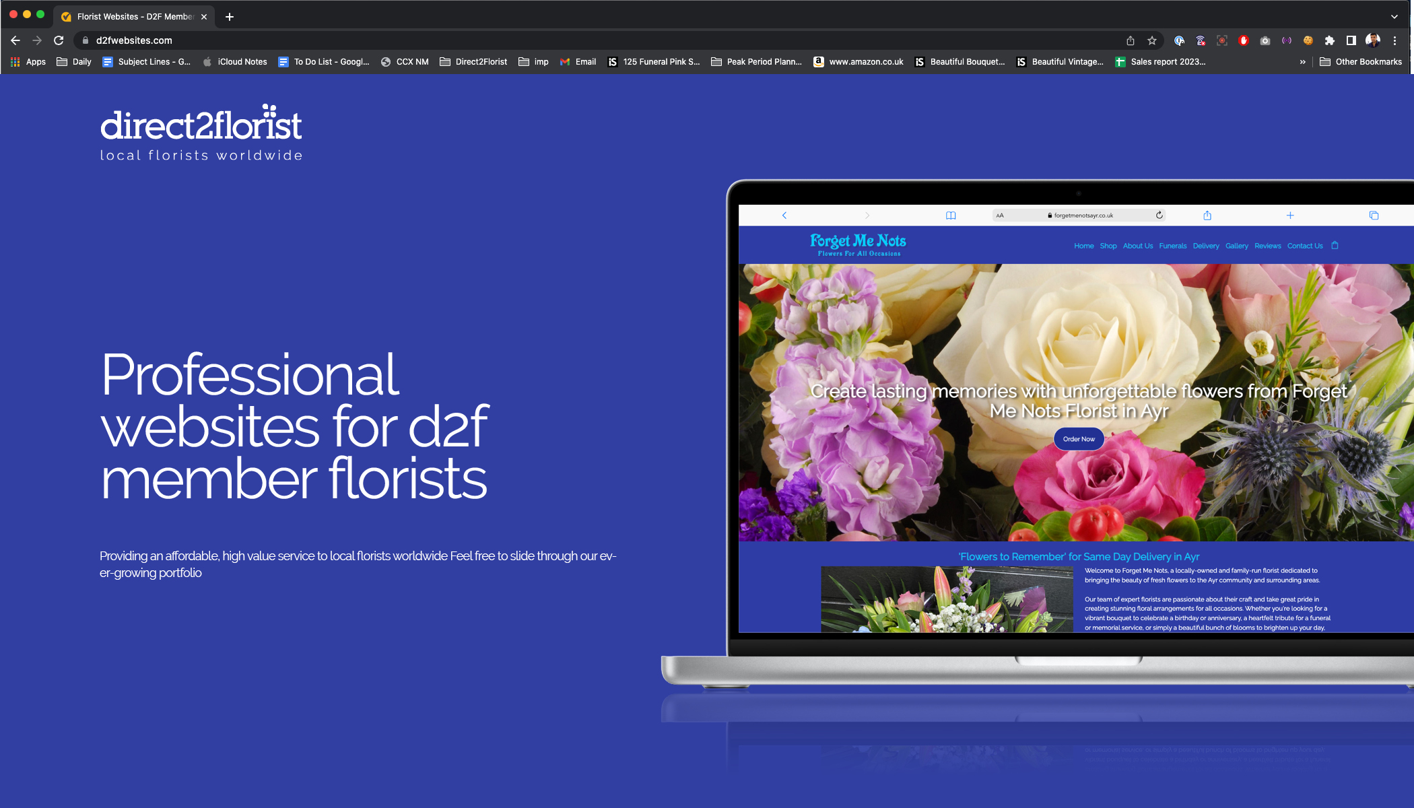Click Contact Us in the florist menu
The image size is (1414, 808).
click(1304, 246)
